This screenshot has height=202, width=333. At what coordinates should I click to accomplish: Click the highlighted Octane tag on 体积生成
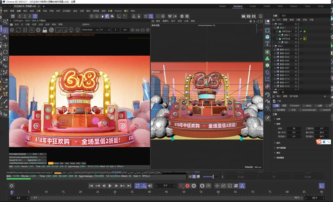tap(305, 39)
